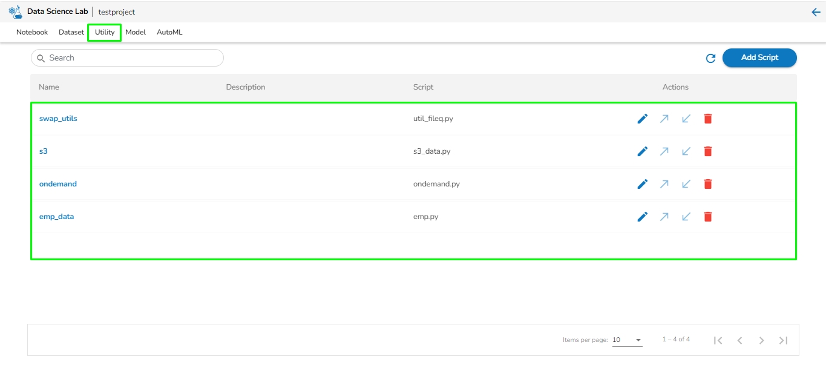
Task: Open the Items per page dropdown
Action: point(627,340)
